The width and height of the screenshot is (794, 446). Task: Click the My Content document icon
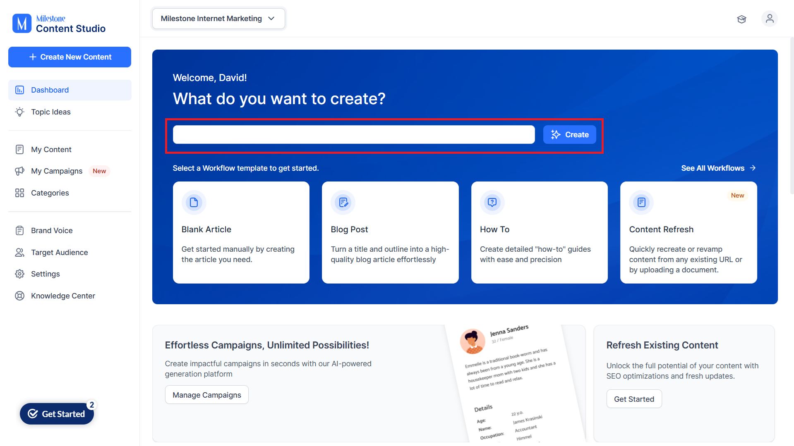(19, 150)
